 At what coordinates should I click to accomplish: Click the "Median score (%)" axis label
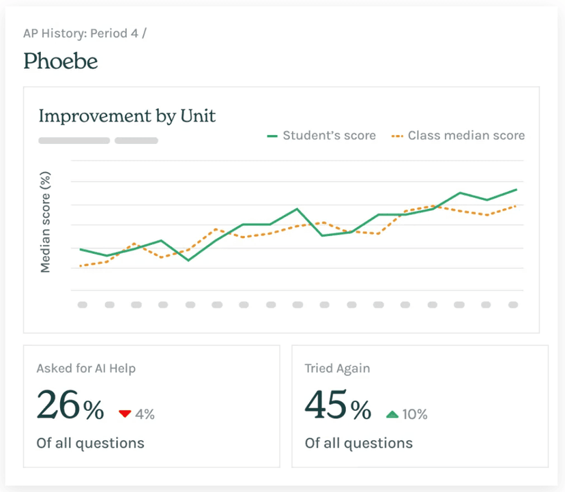click(46, 222)
